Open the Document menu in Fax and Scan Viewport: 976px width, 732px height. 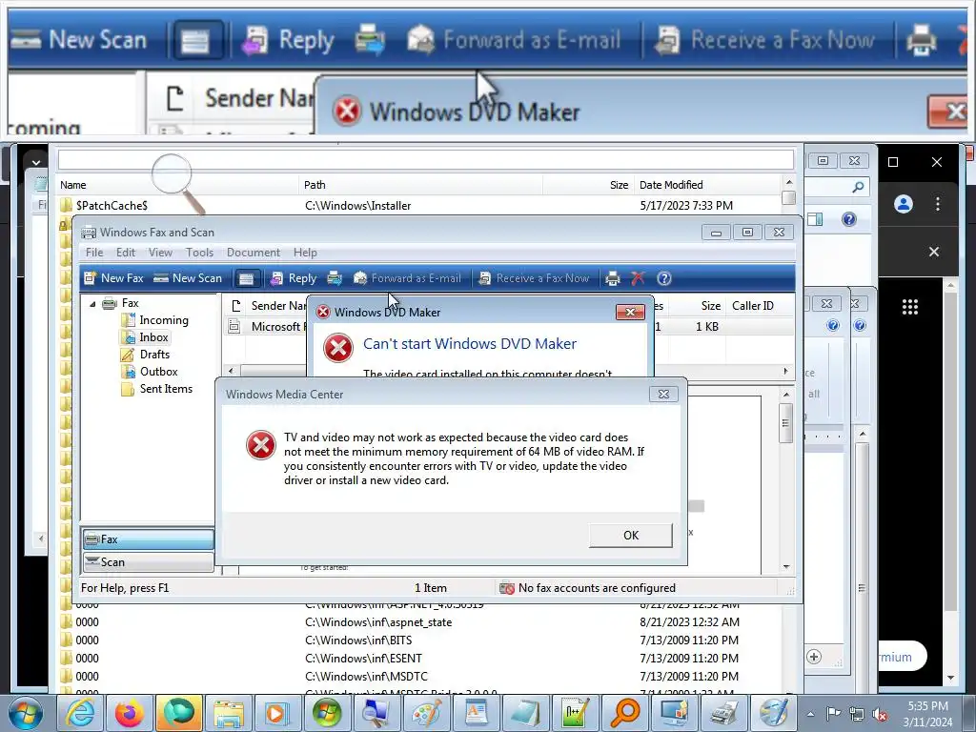click(254, 252)
